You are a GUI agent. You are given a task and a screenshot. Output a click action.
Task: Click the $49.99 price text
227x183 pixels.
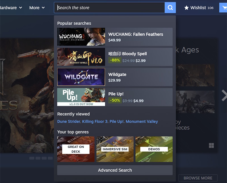tap(114, 40)
